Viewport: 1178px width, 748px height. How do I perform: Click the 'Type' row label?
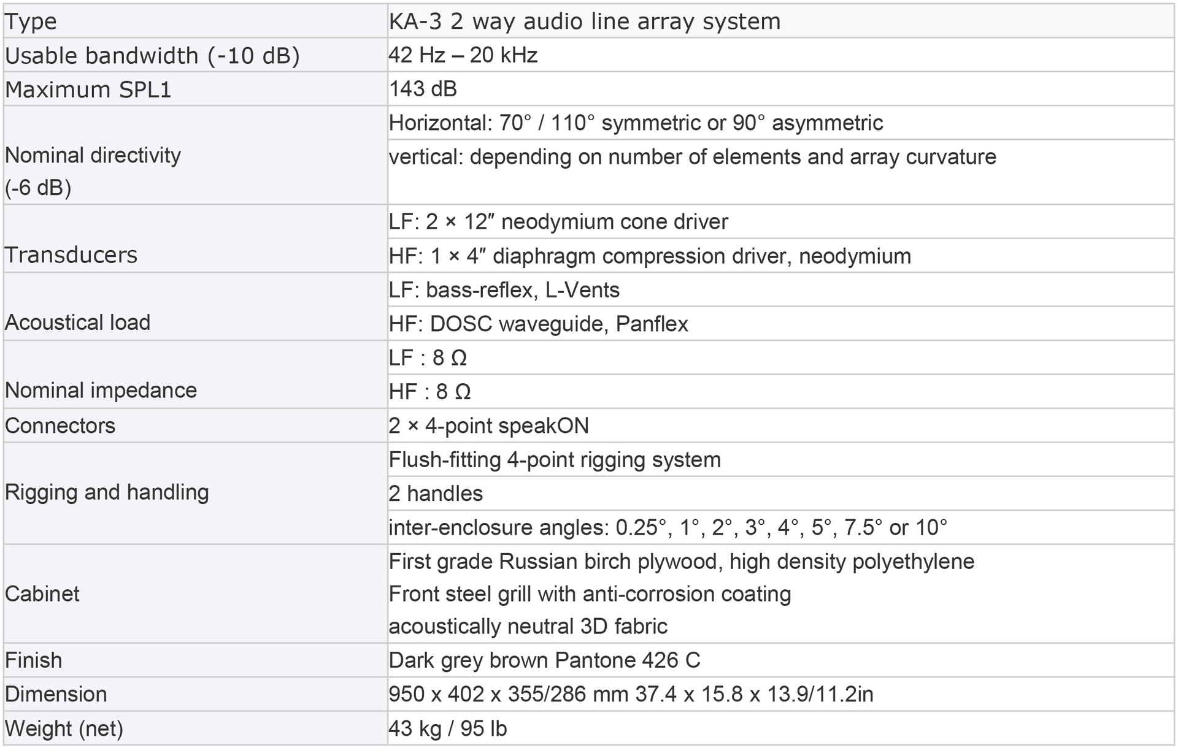31,22
